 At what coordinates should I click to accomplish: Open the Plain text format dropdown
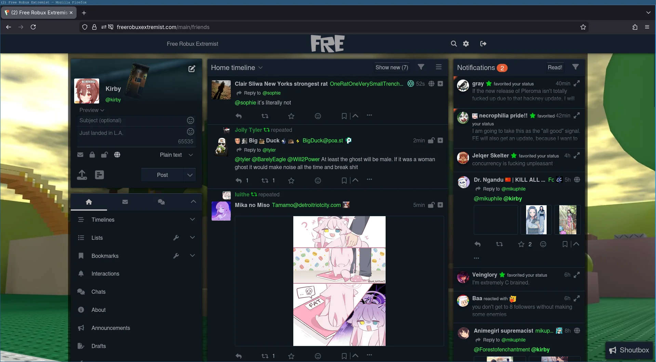tap(176, 155)
